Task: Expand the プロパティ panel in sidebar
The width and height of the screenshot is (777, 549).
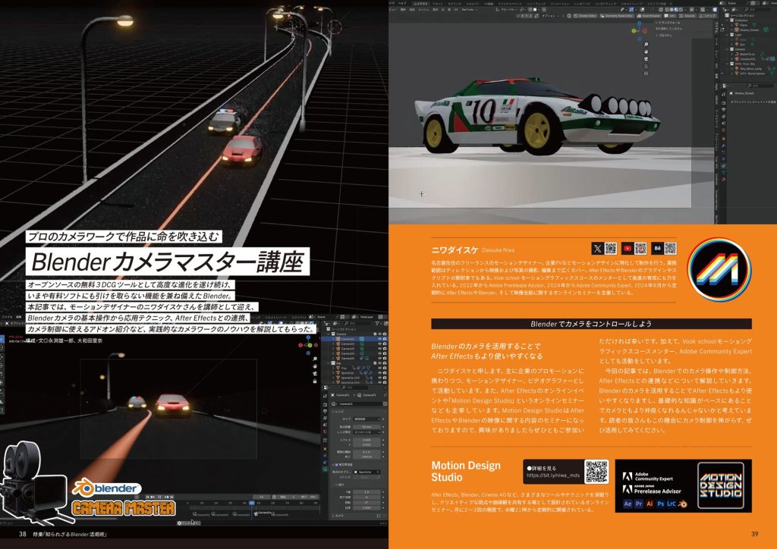Action: (665, 35)
